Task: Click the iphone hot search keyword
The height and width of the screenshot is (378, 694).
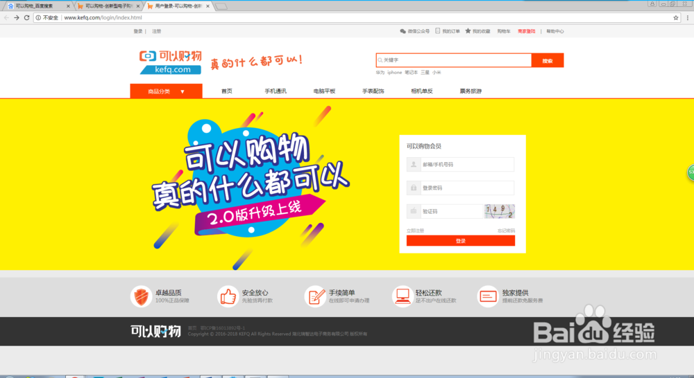Action: coord(394,73)
